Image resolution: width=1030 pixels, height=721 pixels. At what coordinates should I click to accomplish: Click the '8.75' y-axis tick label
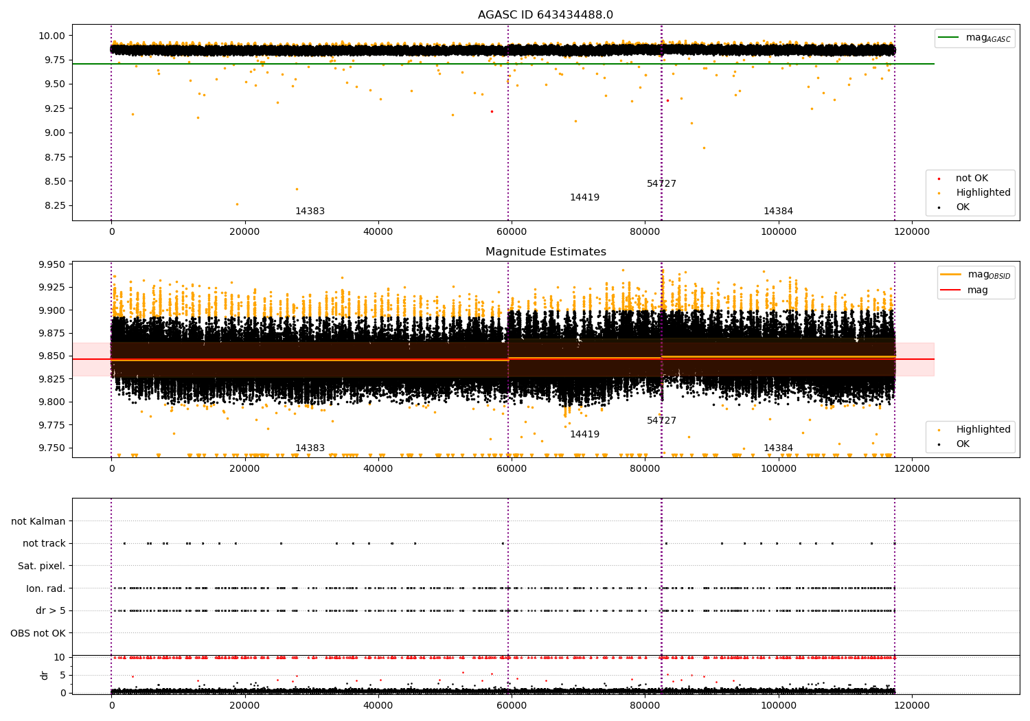(x=55, y=157)
